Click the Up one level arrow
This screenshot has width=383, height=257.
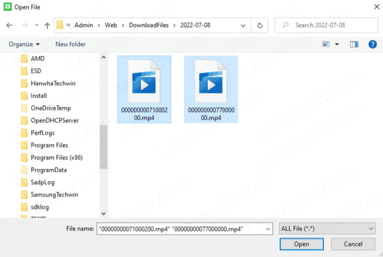tap(47, 25)
